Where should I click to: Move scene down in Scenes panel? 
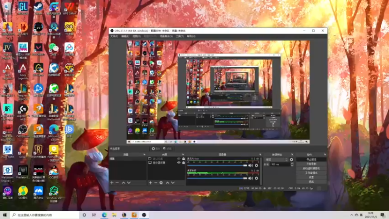click(x=129, y=183)
